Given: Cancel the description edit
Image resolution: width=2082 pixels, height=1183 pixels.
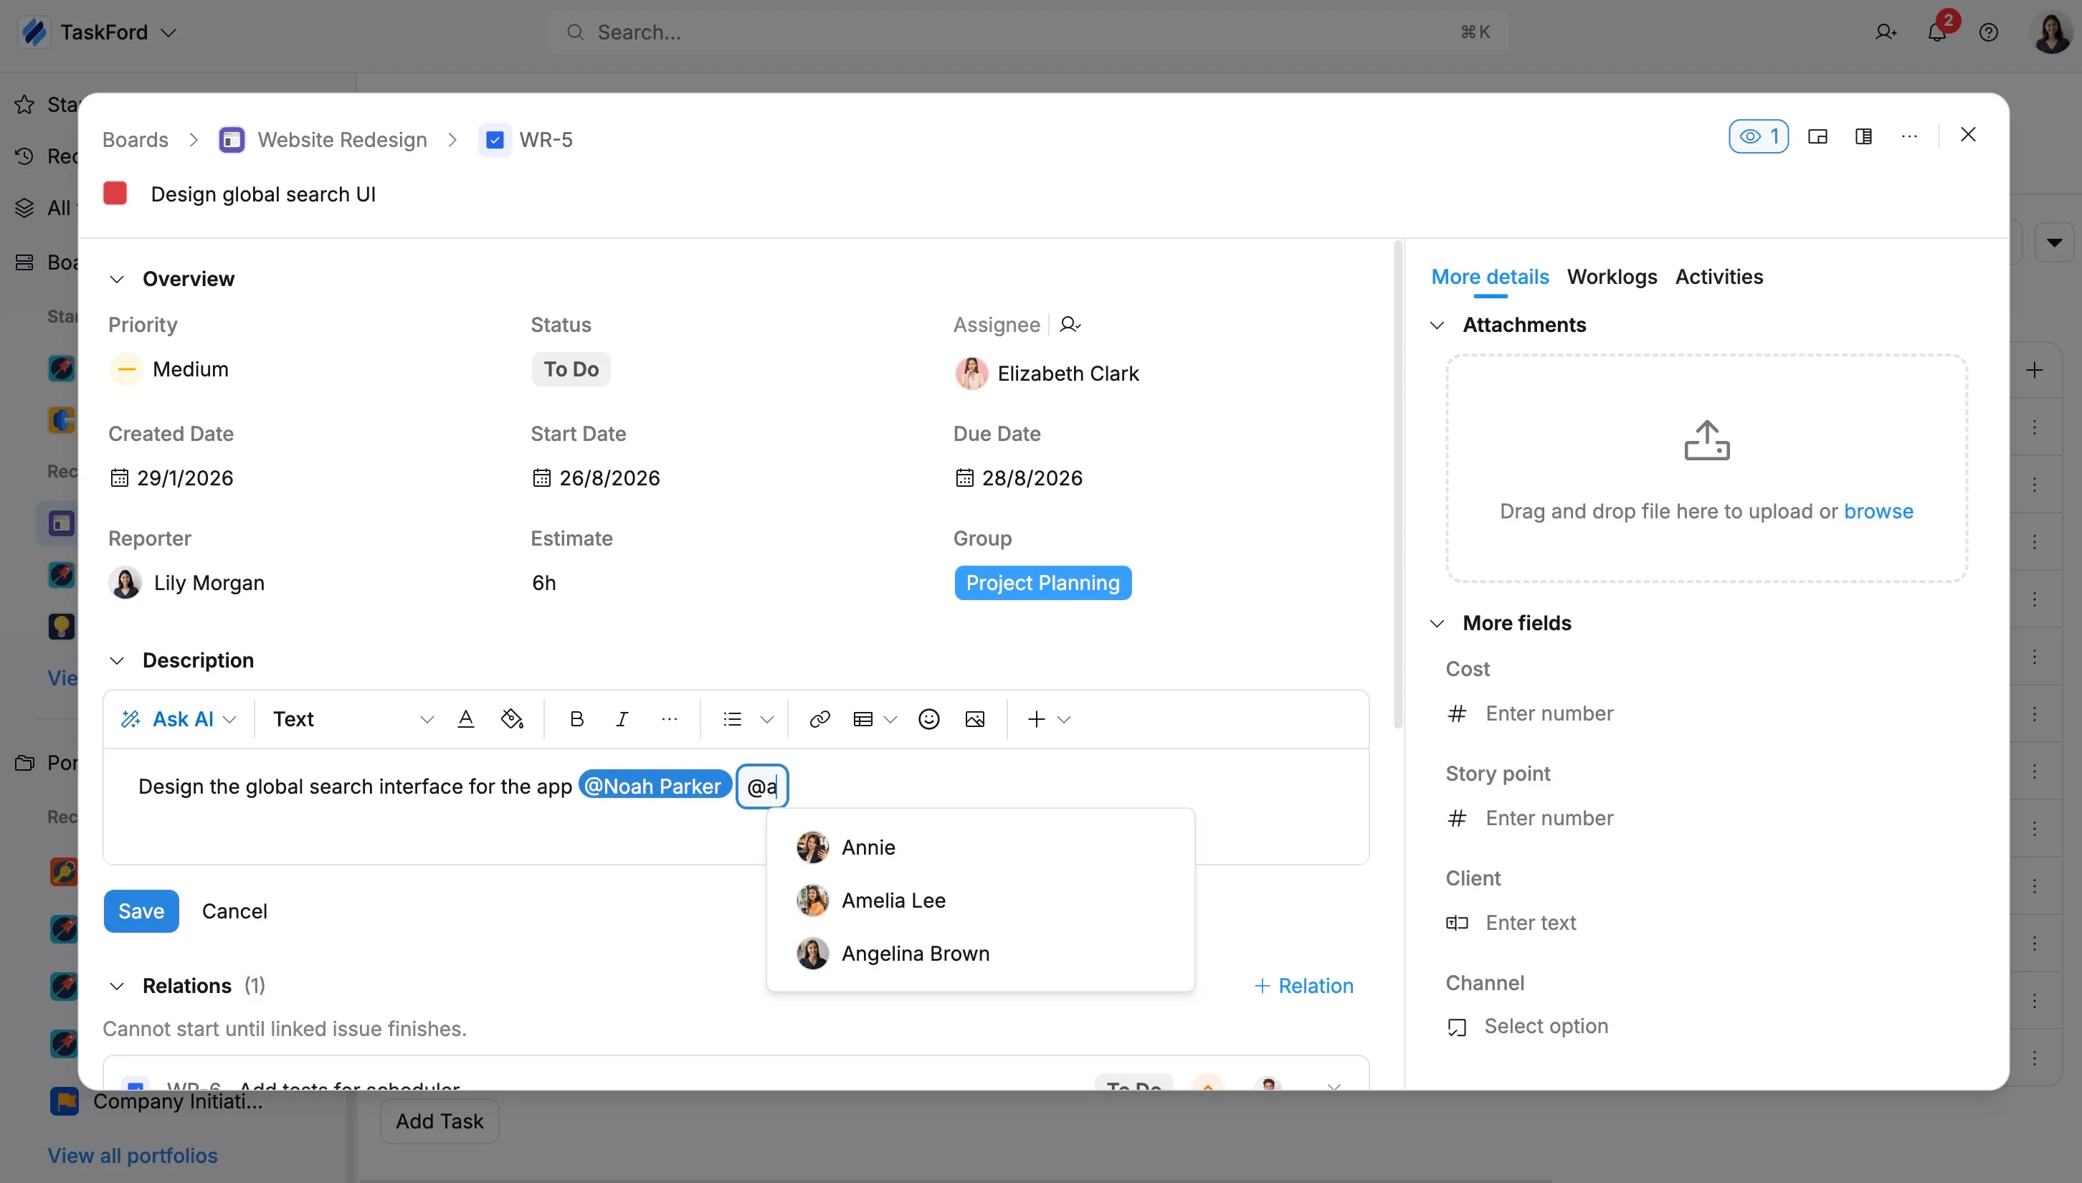Looking at the screenshot, I should [234, 911].
